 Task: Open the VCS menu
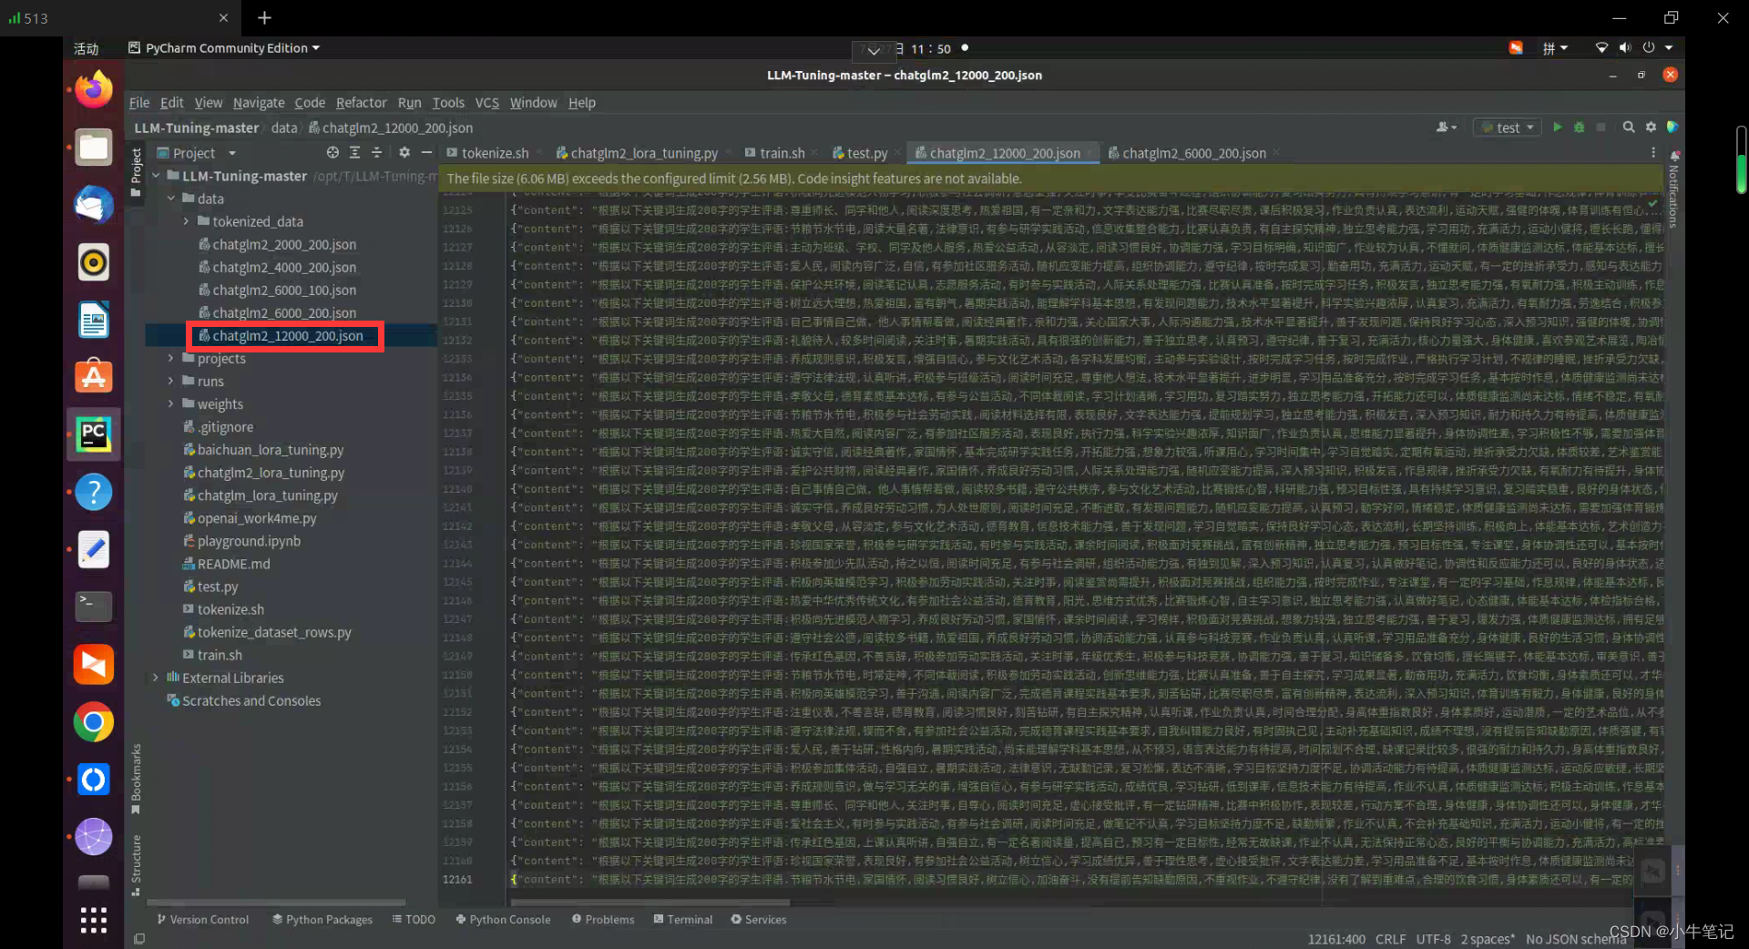tap(487, 103)
